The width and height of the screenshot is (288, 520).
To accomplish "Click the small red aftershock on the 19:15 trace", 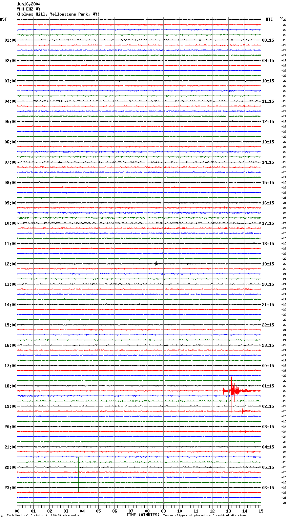I will [x=245, y=411].
